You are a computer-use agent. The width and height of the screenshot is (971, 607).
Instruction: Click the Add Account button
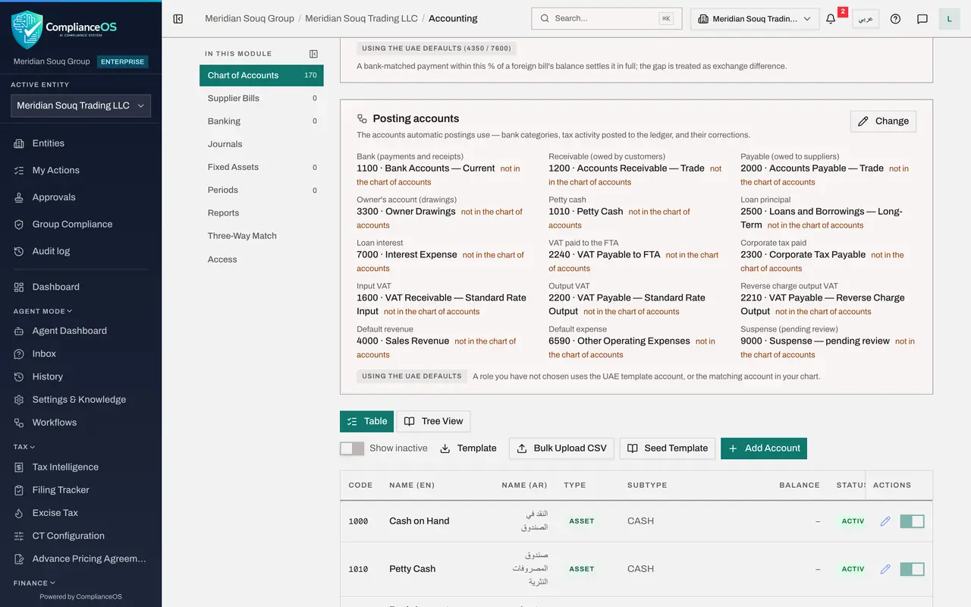764,448
